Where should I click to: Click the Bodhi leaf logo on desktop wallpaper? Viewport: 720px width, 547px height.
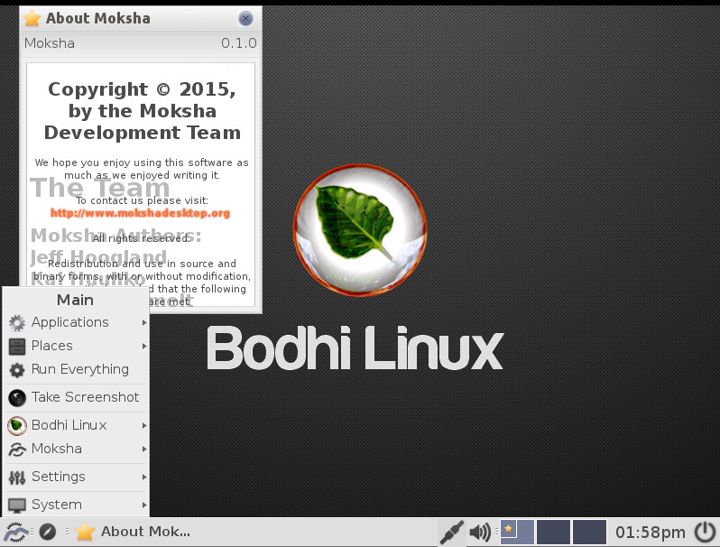360,230
